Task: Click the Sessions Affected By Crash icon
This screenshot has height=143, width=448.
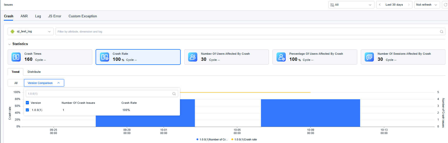Action: (x=369, y=57)
